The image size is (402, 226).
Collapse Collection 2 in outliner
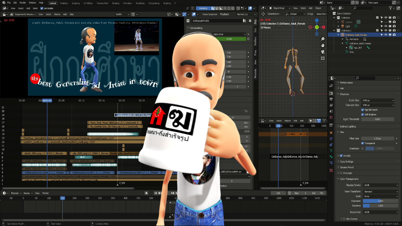(335, 31)
